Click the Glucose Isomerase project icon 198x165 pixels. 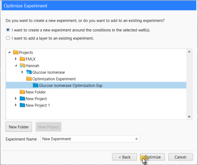(x=29, y=72)
